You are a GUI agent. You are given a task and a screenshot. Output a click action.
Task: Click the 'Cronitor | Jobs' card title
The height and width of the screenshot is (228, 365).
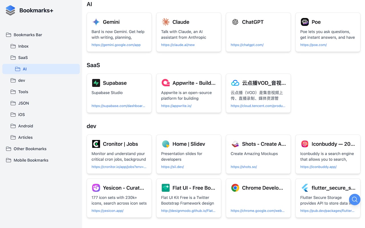tap(120, 144)
